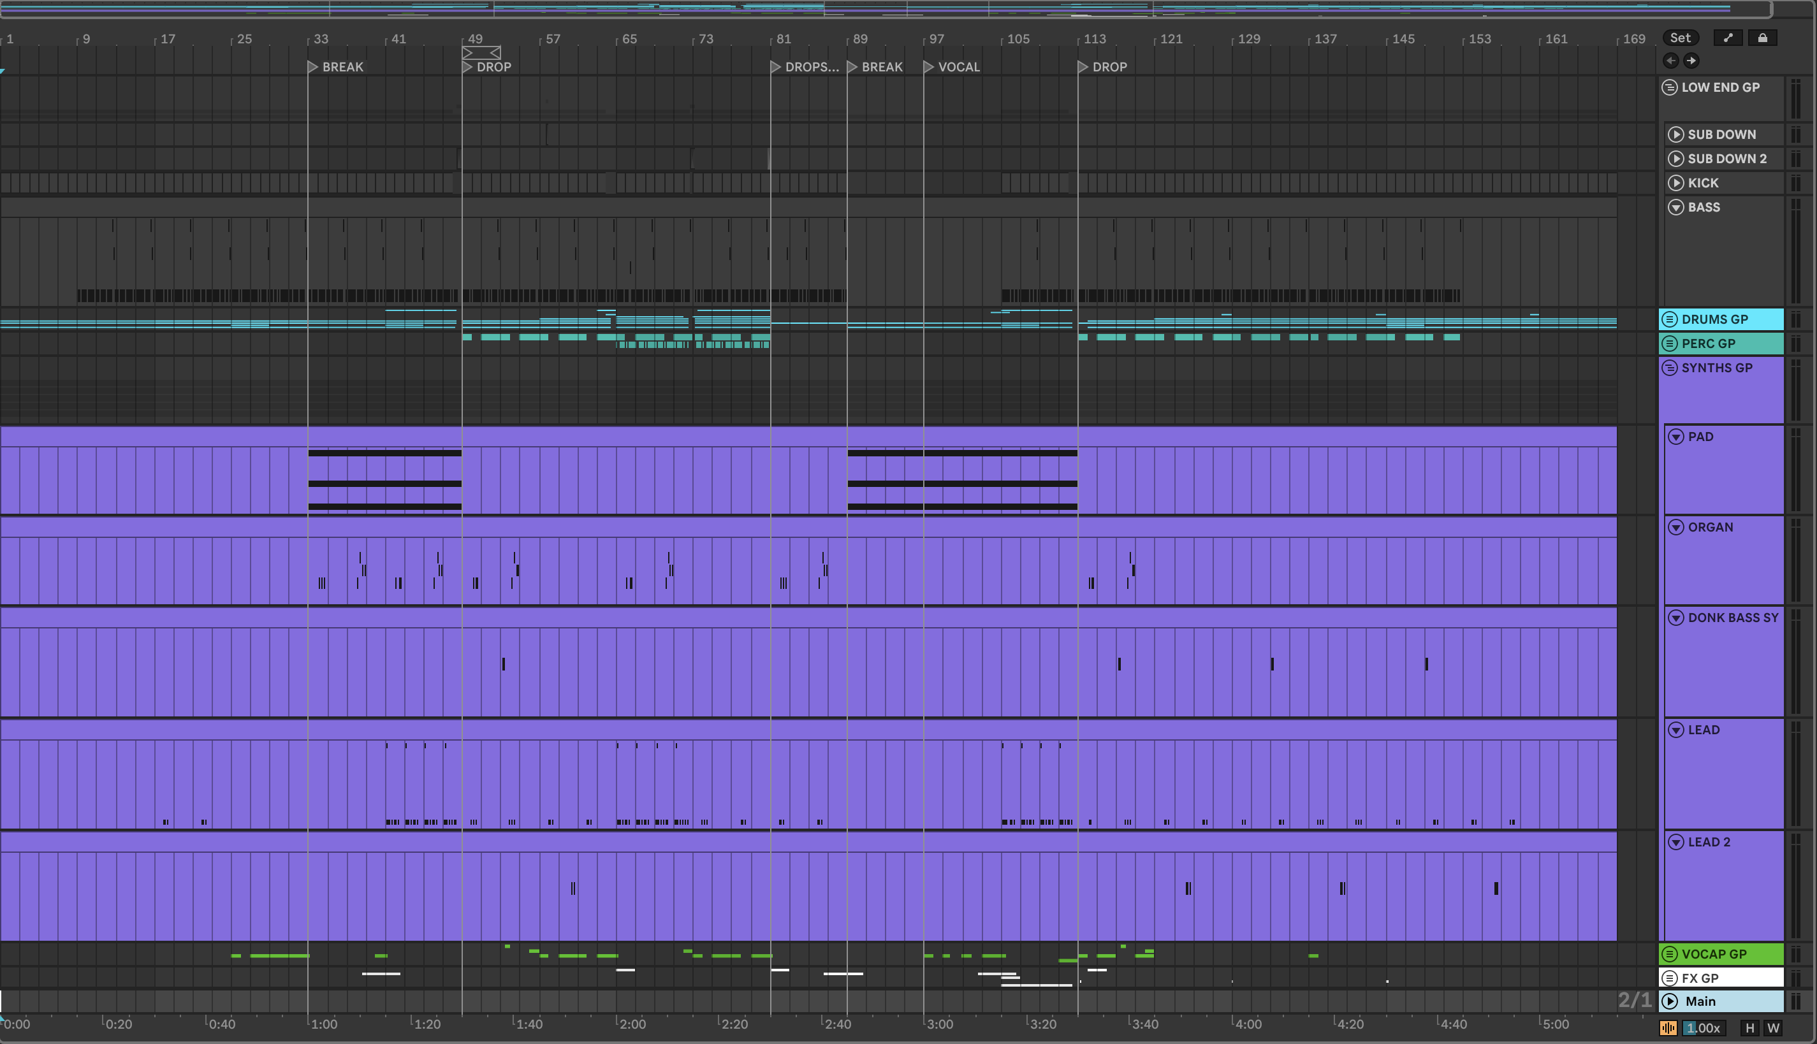Click the Set locator button
This screenshot has width=1817, height=1044.
click(x=1680, y=38)
